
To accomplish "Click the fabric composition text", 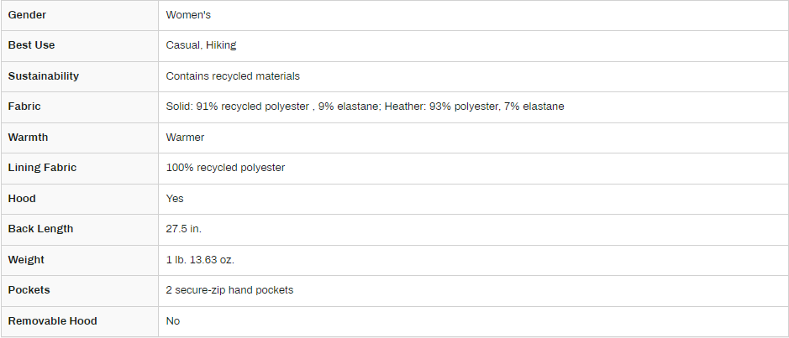I will pos(365,107).
